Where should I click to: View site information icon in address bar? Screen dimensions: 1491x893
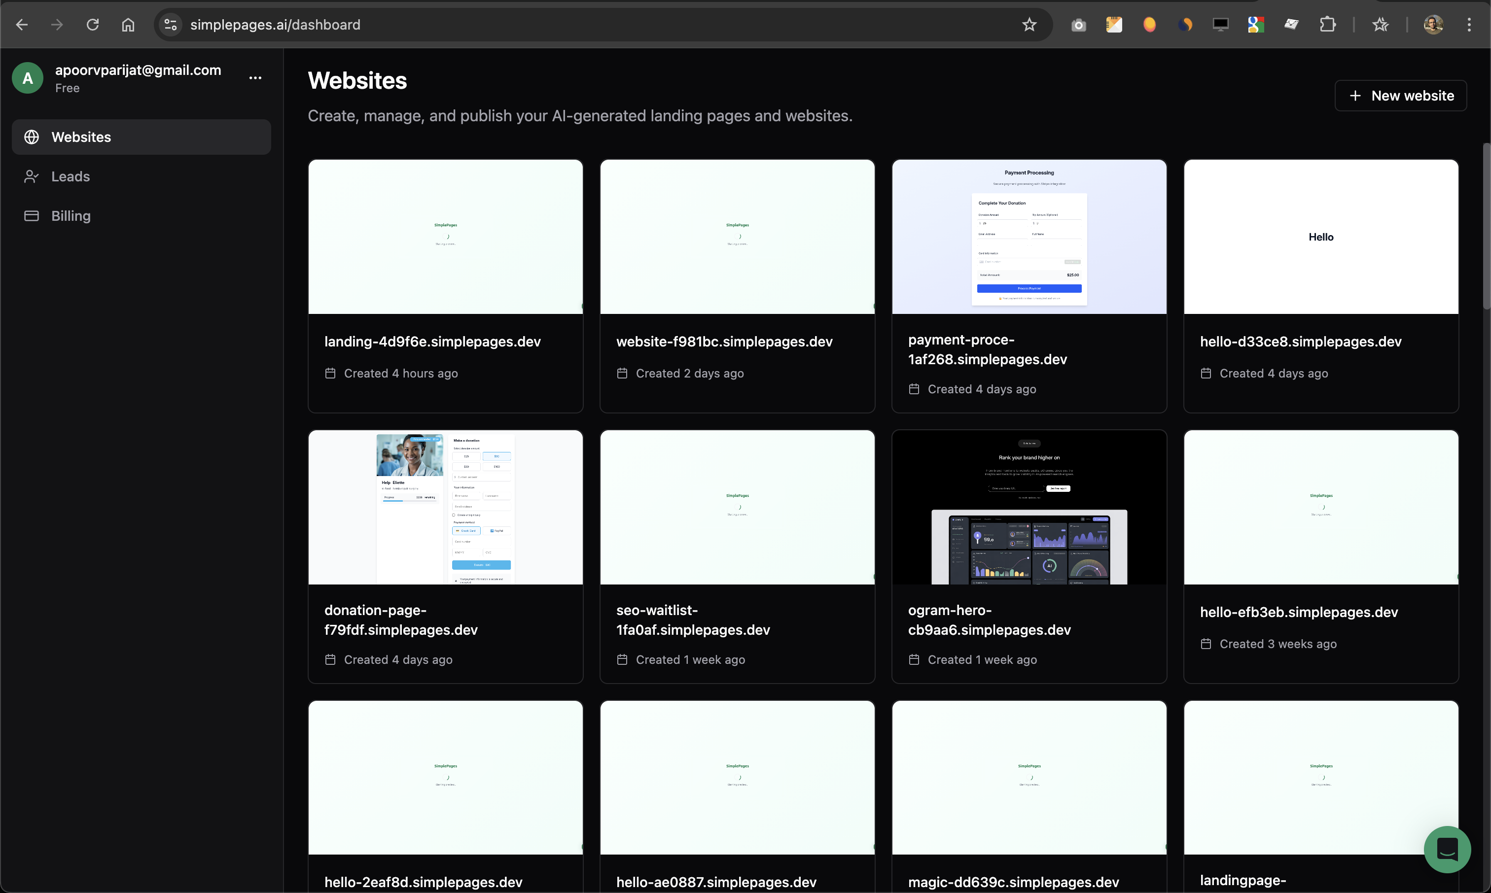pos(171,25)
